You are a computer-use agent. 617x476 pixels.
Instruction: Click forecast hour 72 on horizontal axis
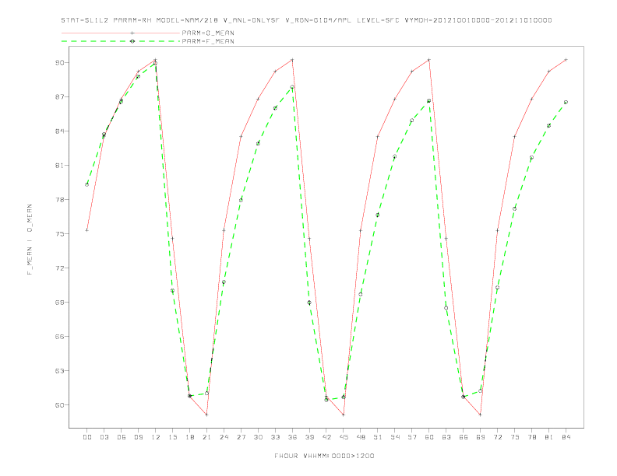pos(497,437)
